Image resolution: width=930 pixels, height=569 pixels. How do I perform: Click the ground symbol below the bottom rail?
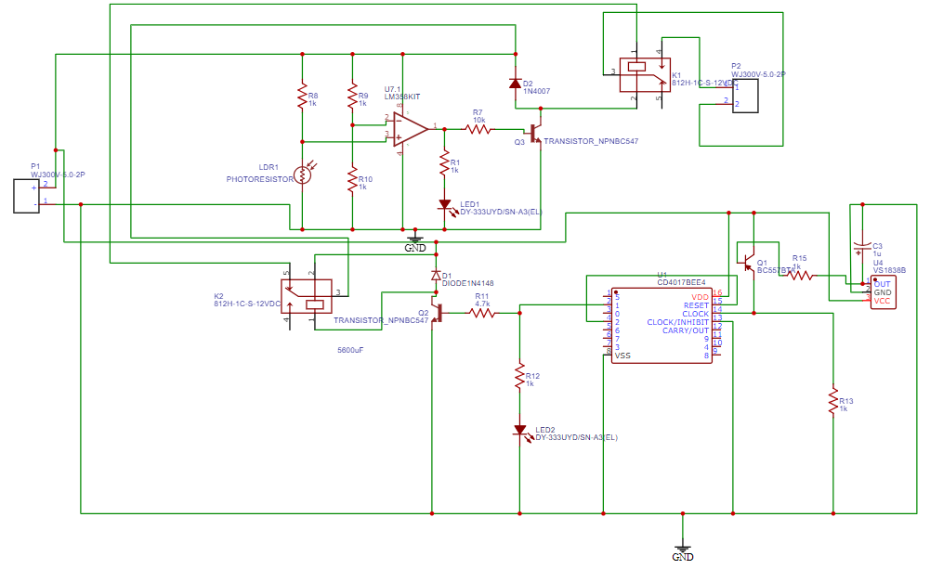tap(683, 550)
